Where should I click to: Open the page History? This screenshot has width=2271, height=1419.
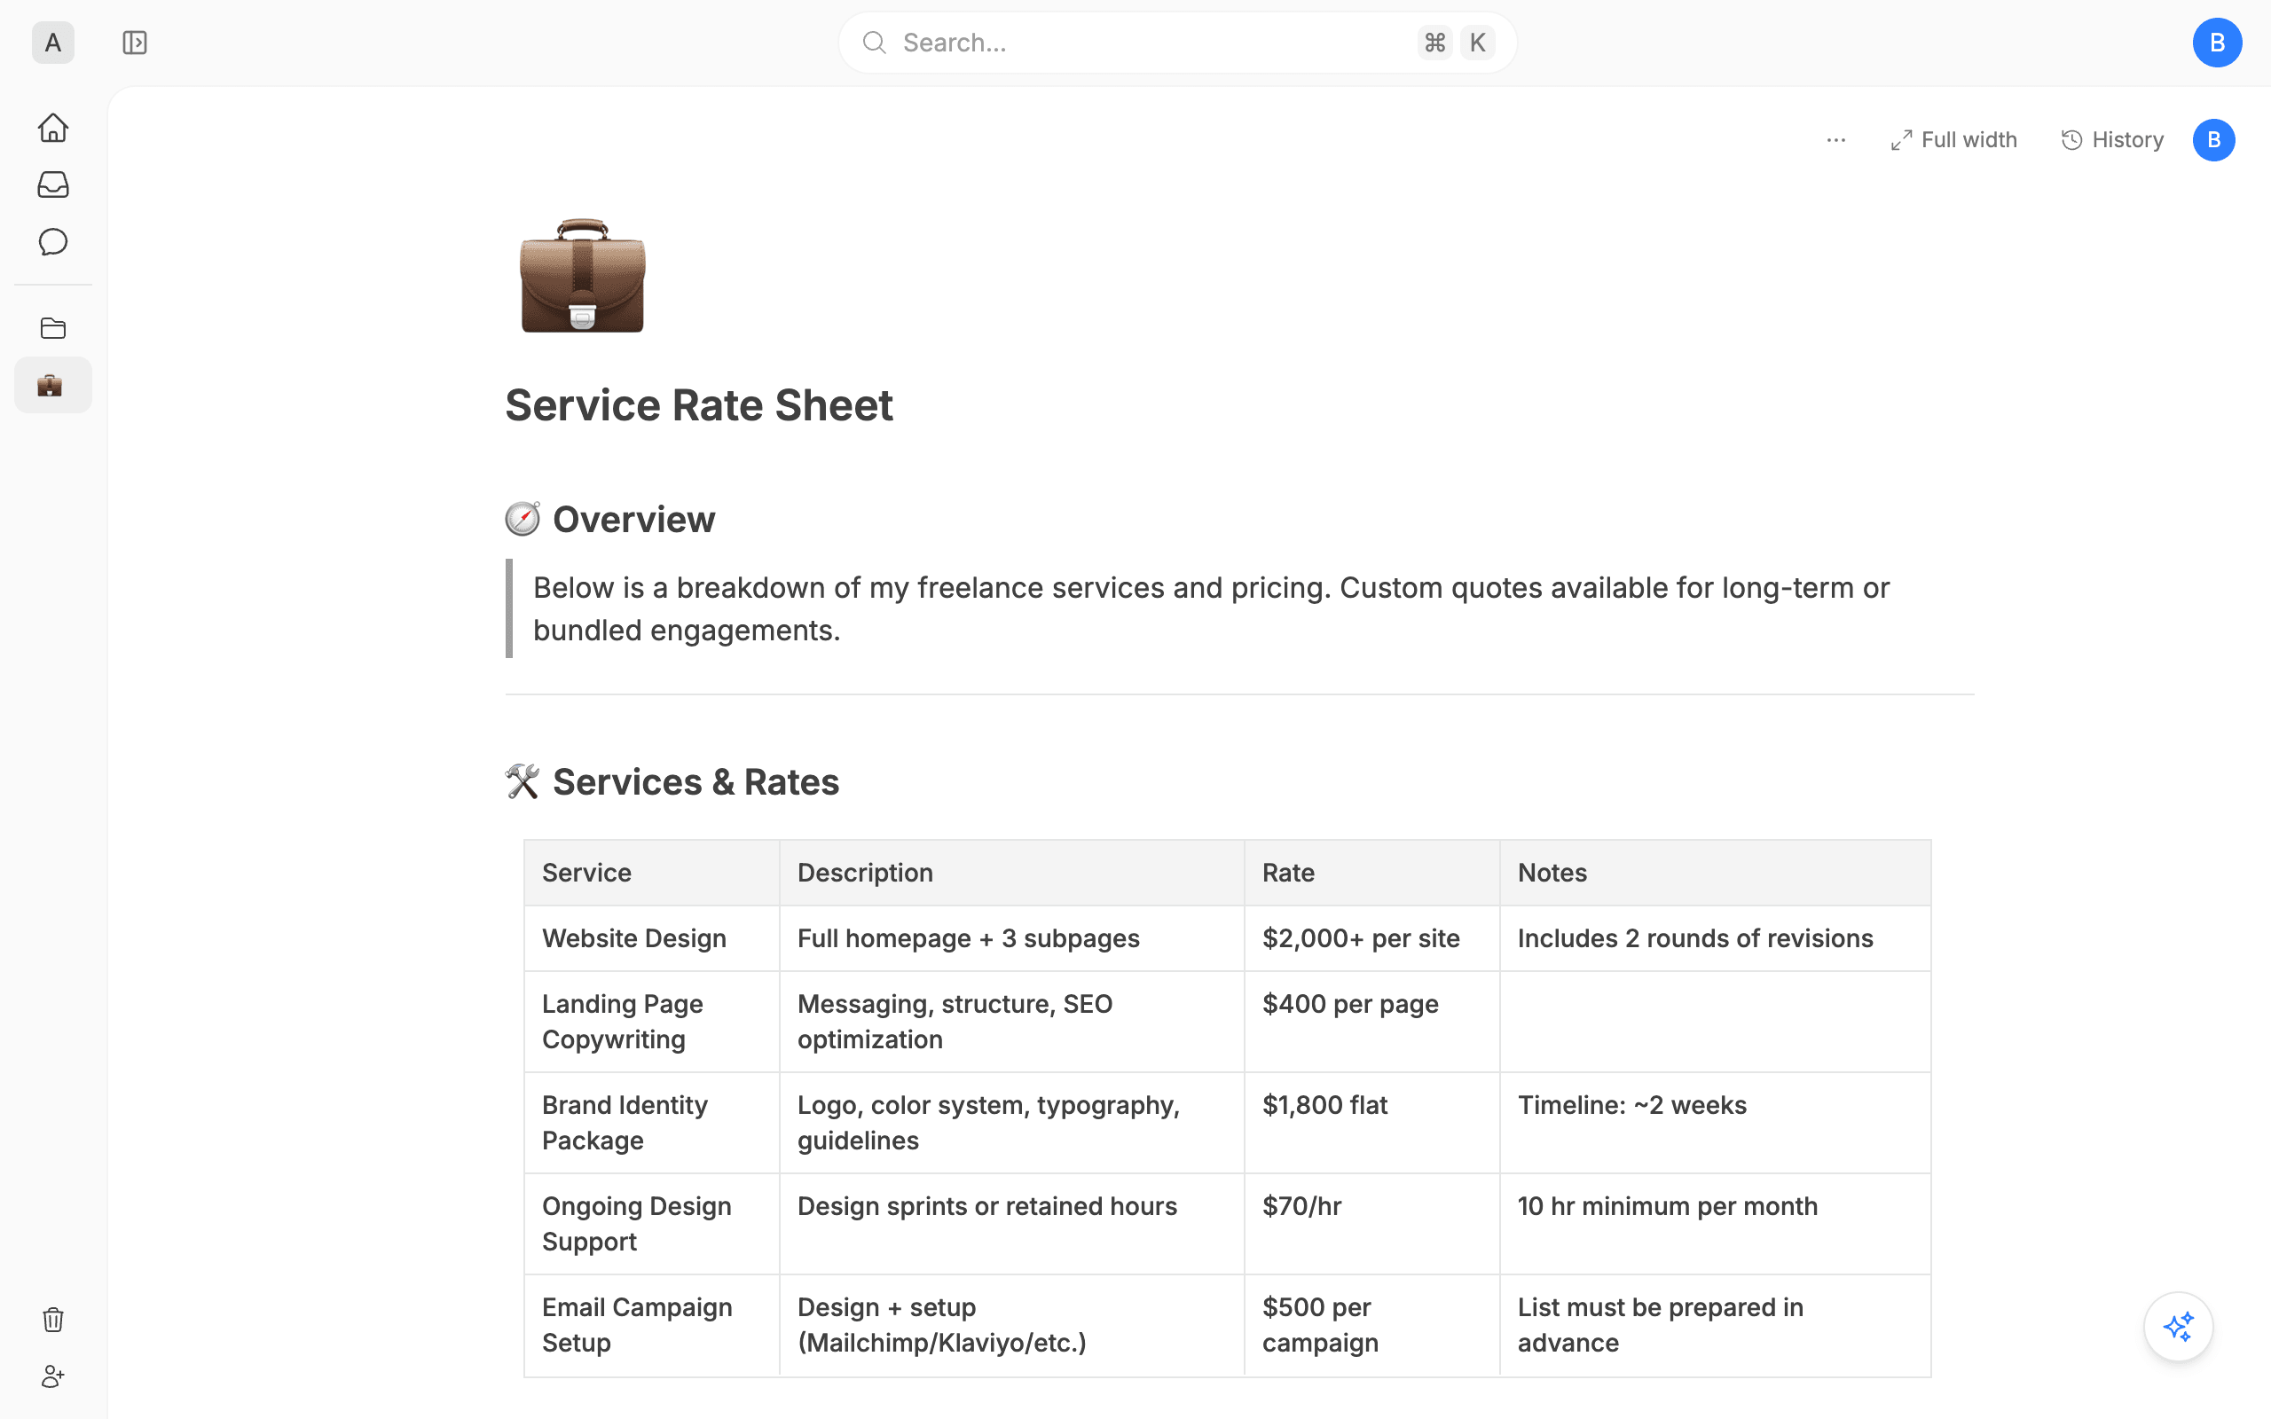pos(2111,140)
